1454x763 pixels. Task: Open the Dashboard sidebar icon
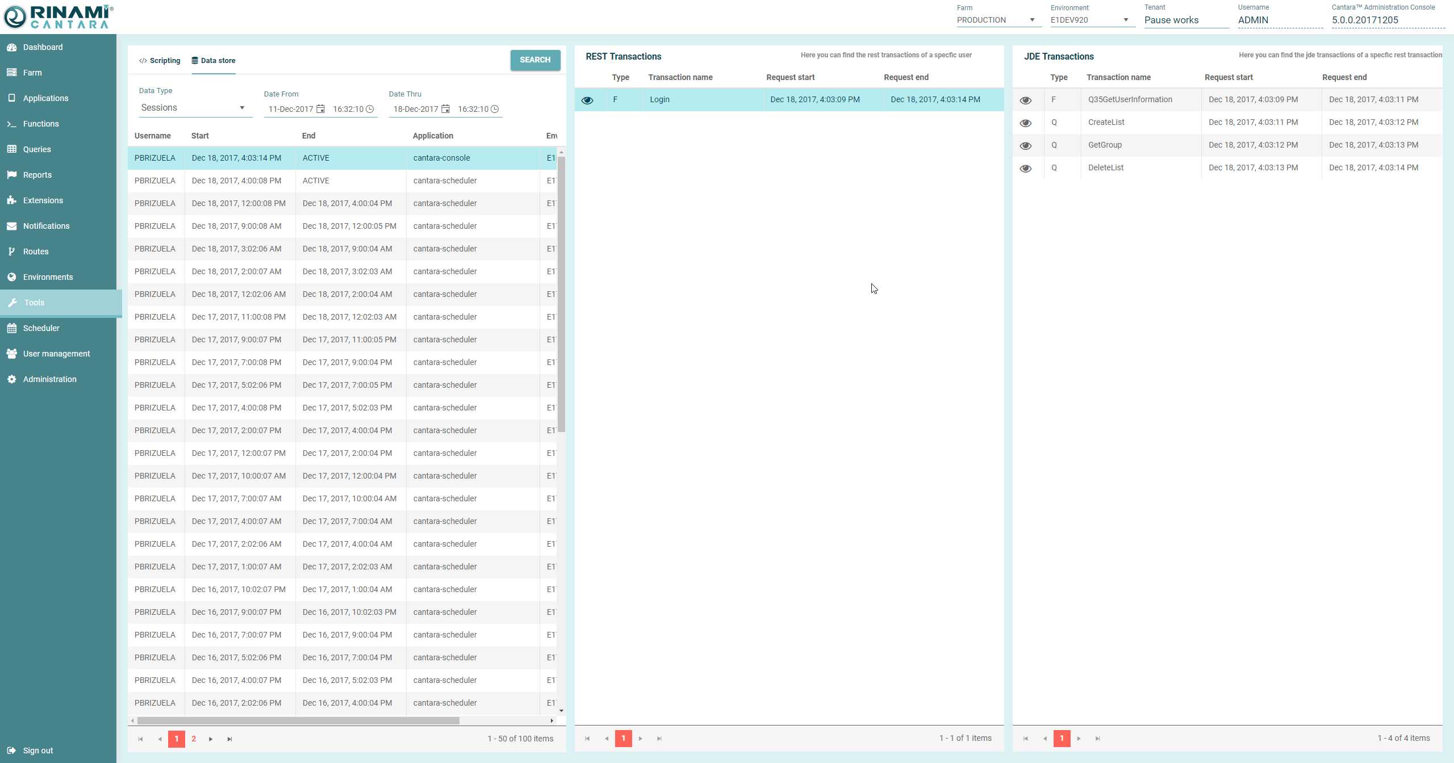(11, 47)
